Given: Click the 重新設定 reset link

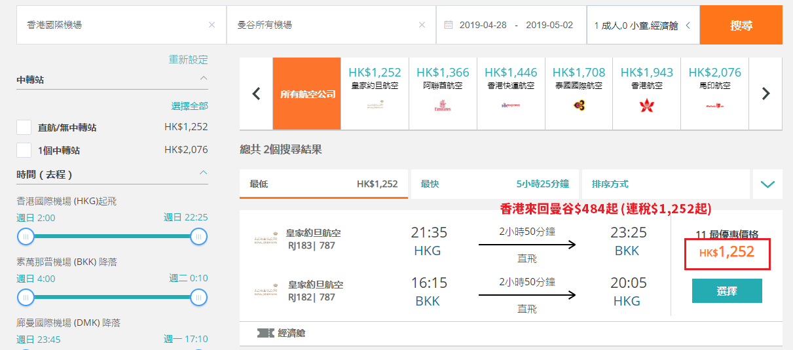Looking at the screenshot, I should click(189, 60).
